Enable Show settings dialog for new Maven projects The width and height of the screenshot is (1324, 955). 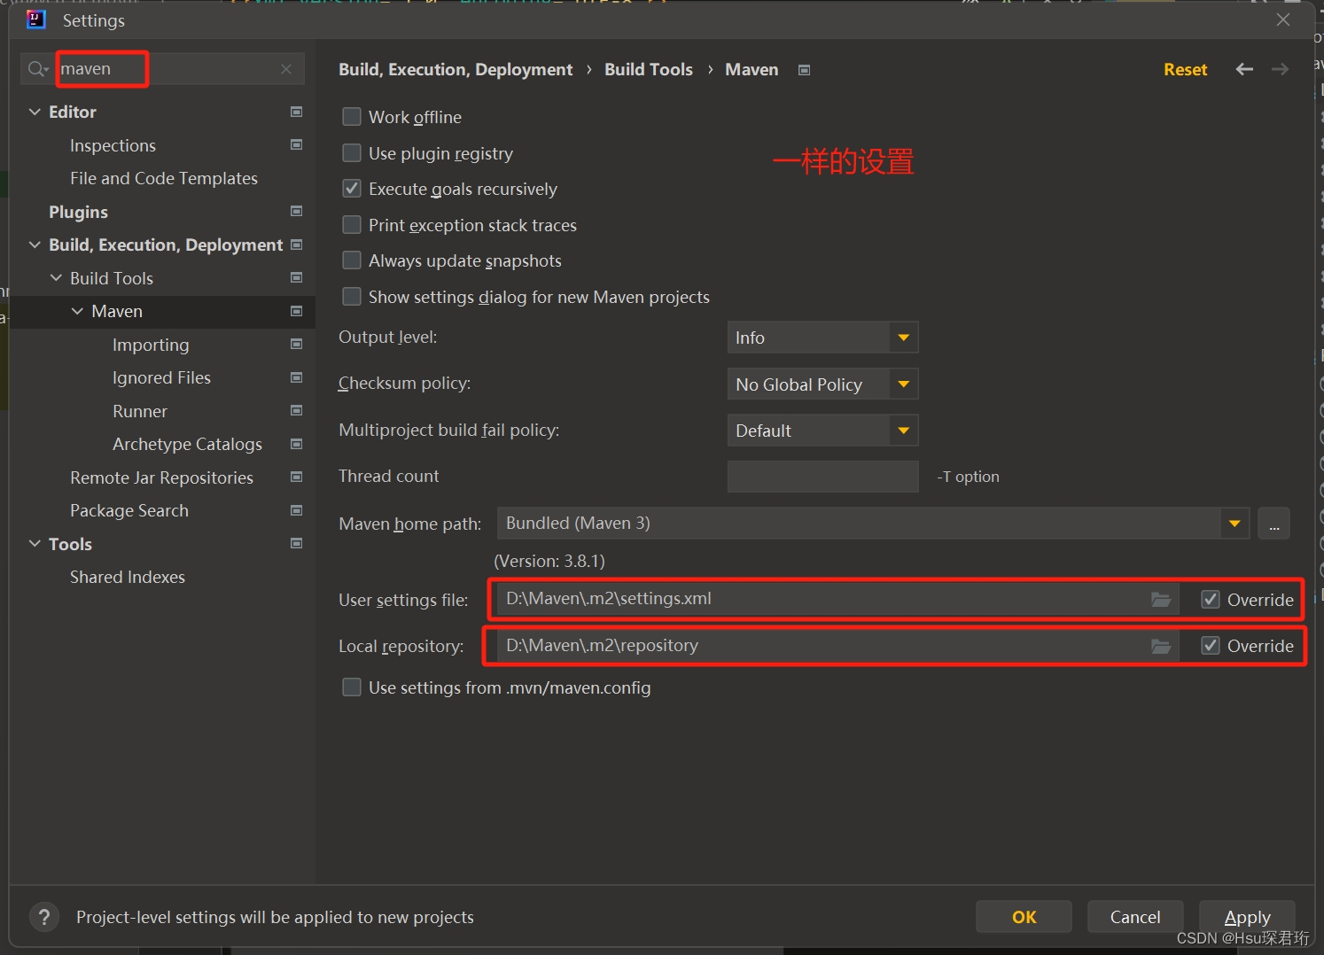point(352,297)
